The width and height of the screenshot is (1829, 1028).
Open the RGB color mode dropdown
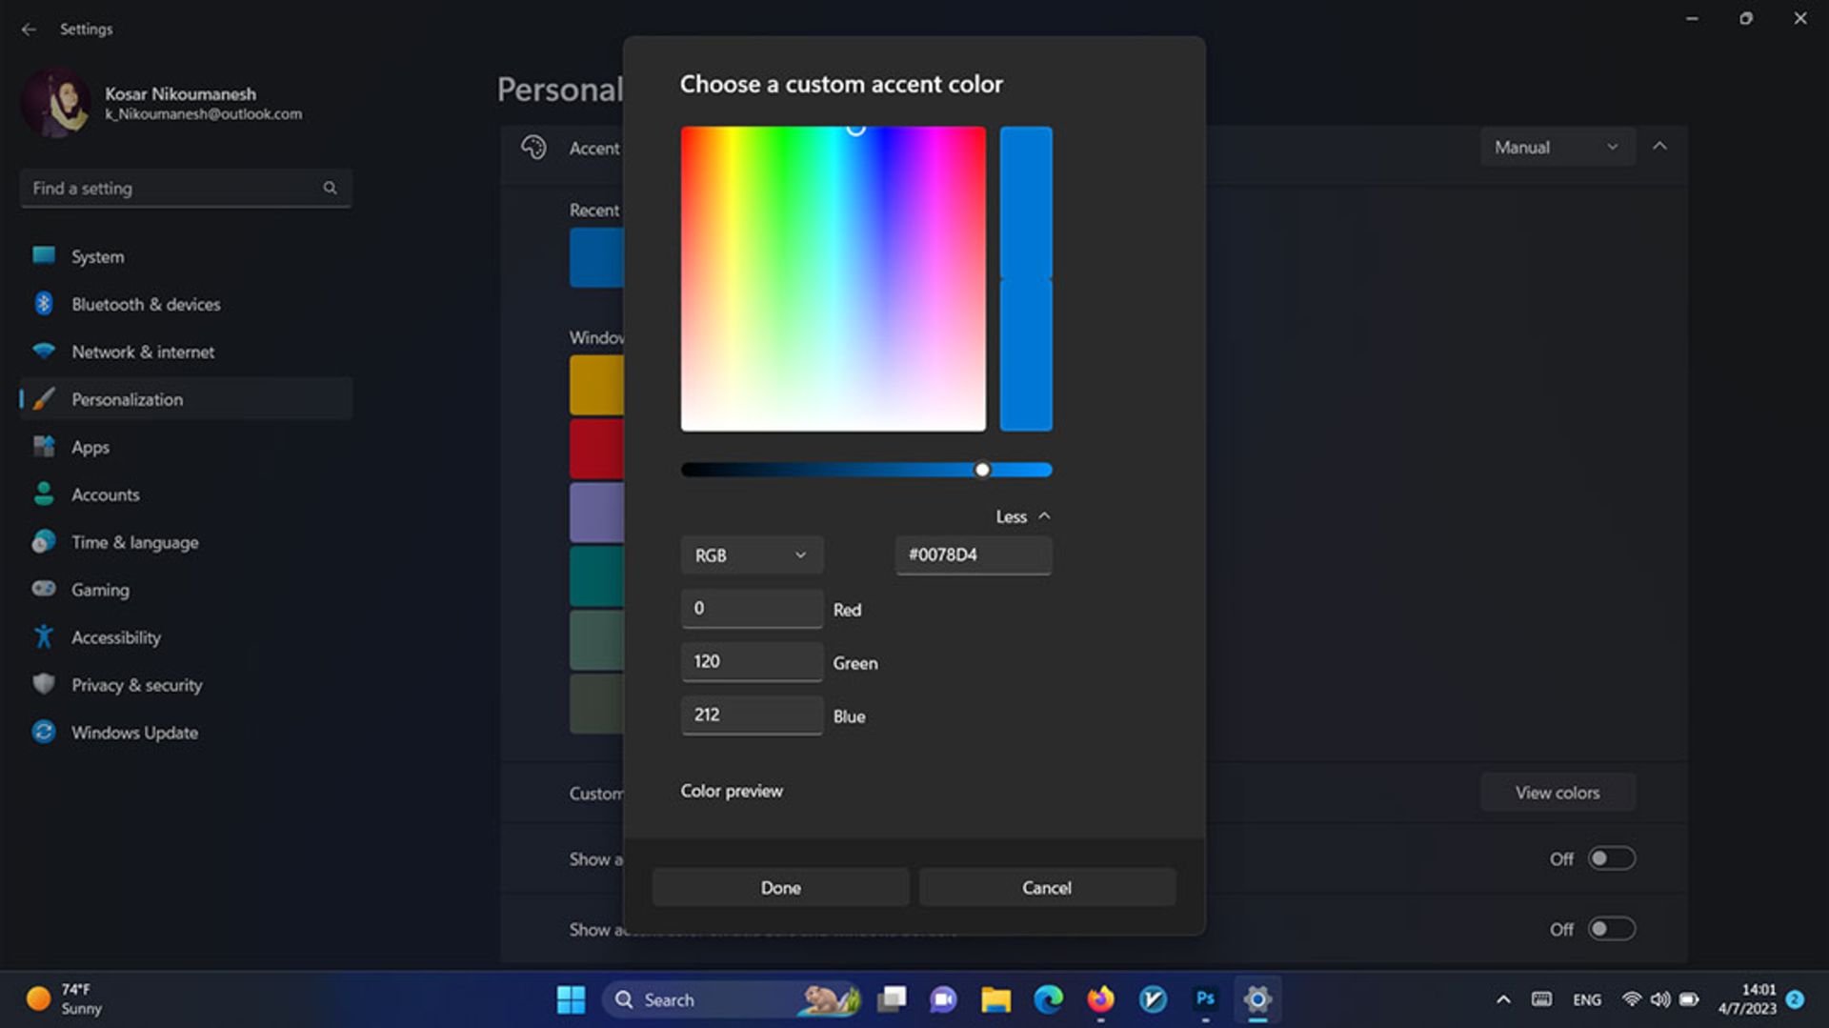pyautogui.click(x=751, y=554)
